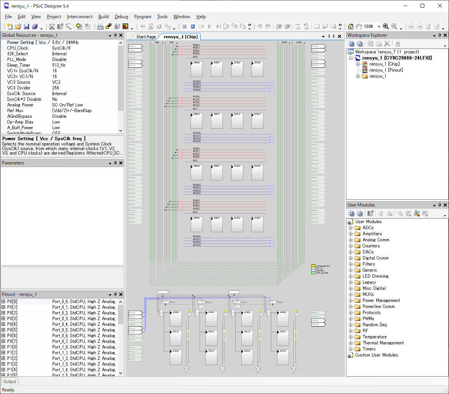
Task: Select the Hand pan tool
Action: pyautogui.click(x=359, y=27)
